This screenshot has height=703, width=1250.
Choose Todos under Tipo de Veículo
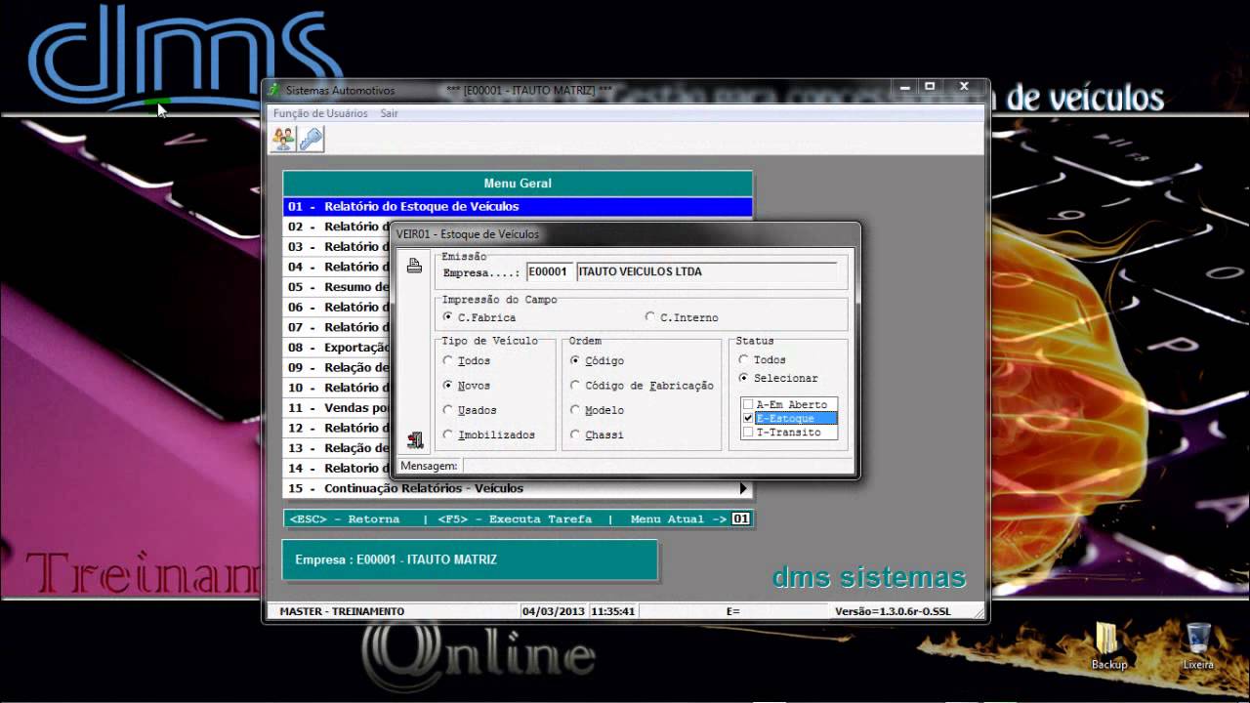467,361
